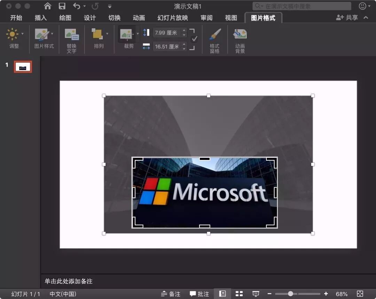This screenshot has height=299, width=376.
Task: Switch to the 审阅 tab
Action: (x=206, y=18)
